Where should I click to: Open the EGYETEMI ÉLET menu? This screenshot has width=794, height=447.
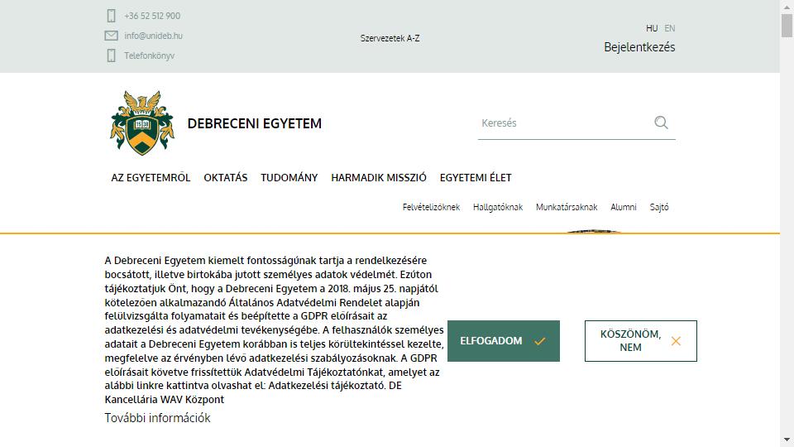476,178
